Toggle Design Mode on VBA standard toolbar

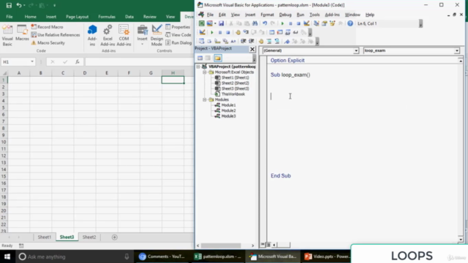[x=306, y=23]
